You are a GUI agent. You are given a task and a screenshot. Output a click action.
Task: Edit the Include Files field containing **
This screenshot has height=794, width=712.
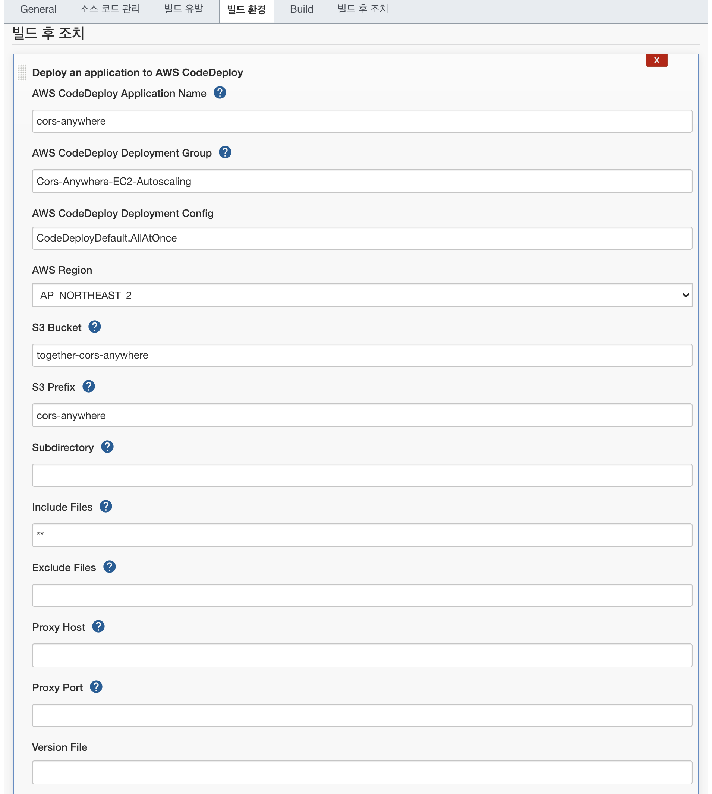click(x=362, y=535)
